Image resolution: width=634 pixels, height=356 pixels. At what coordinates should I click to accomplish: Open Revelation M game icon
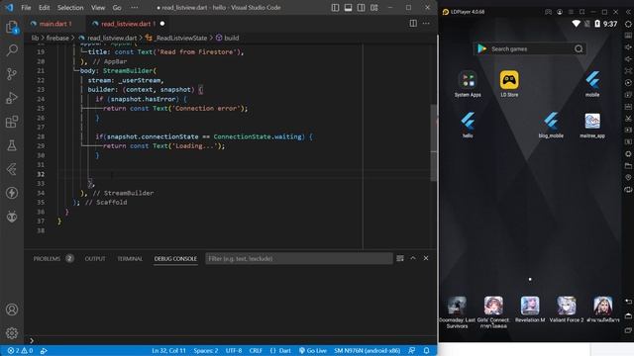(530, 310)
